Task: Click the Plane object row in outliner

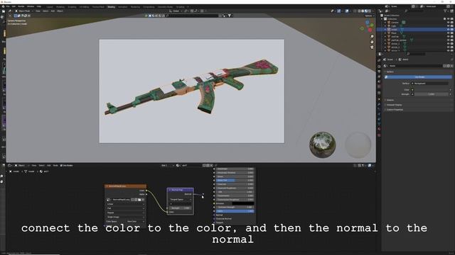Action: pyautogui.click(x=393, y=33)
